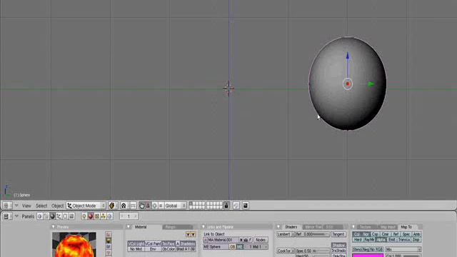Toggle the 3D manipulator hand icon
The height and width of the screenshot is (257, 457).
141,206
